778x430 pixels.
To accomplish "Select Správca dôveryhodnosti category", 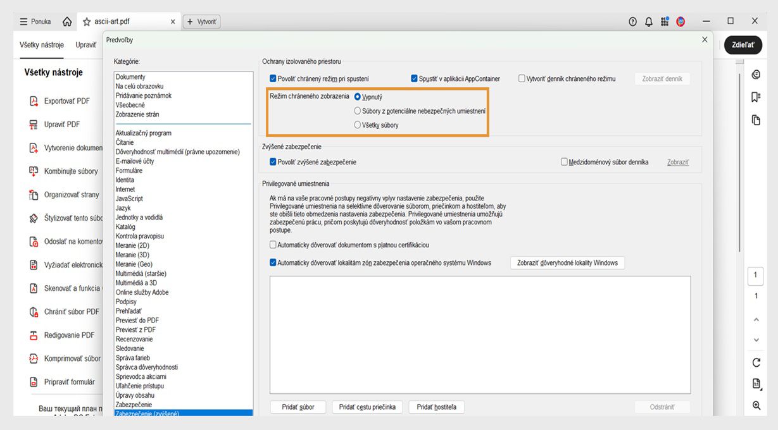I will pyautogui.click(x=146, y=367).
